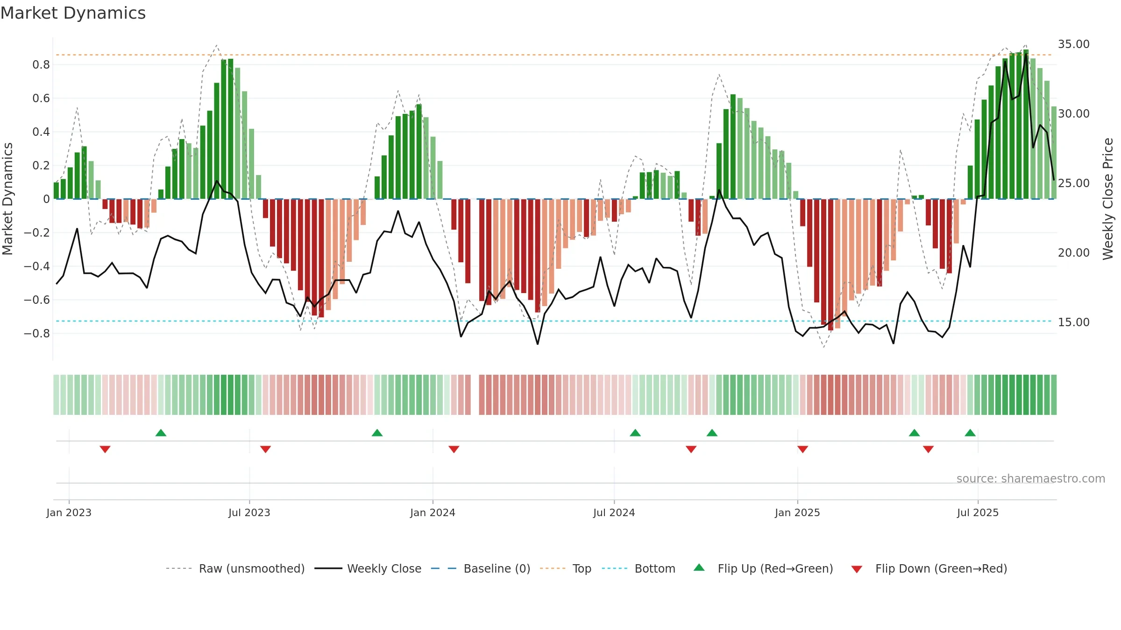
Task: Select the green flip-up marker after Jul 2024
Action: (635, 433)
